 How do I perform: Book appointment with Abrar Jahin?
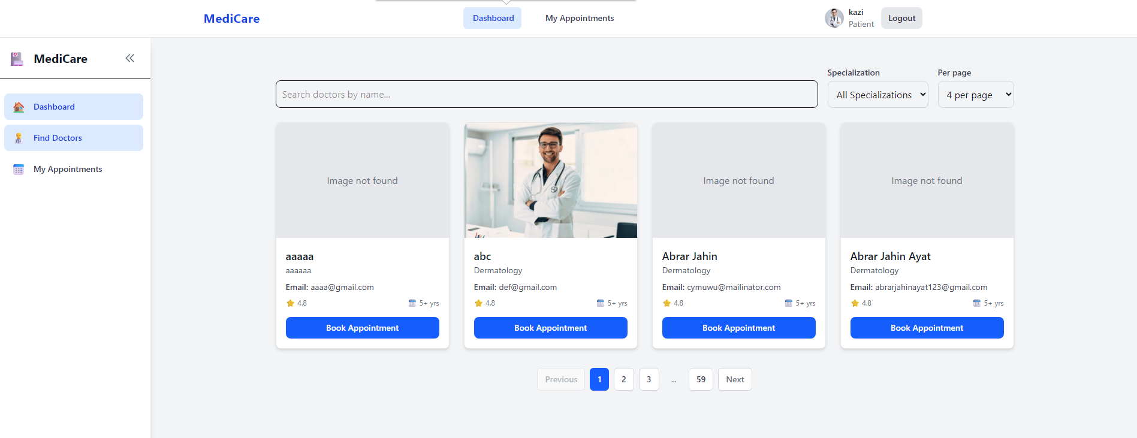coord(739,328)
